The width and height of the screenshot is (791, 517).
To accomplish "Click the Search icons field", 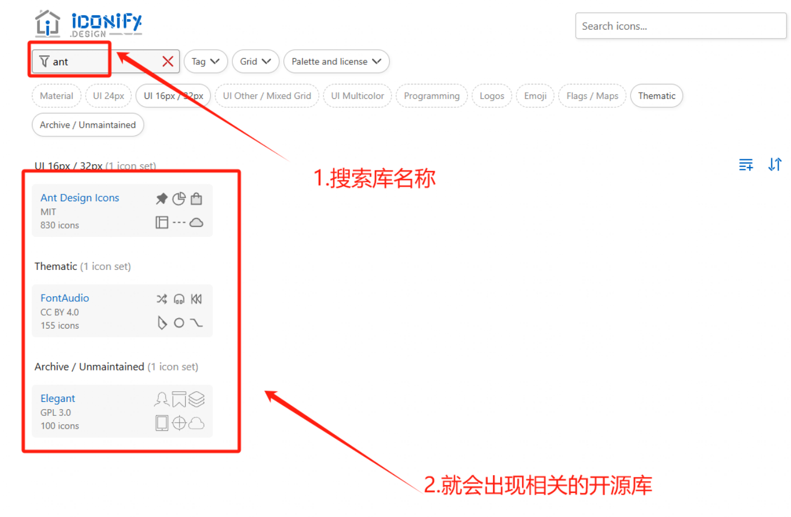I will pyautogui.click(x=681, y=26).
